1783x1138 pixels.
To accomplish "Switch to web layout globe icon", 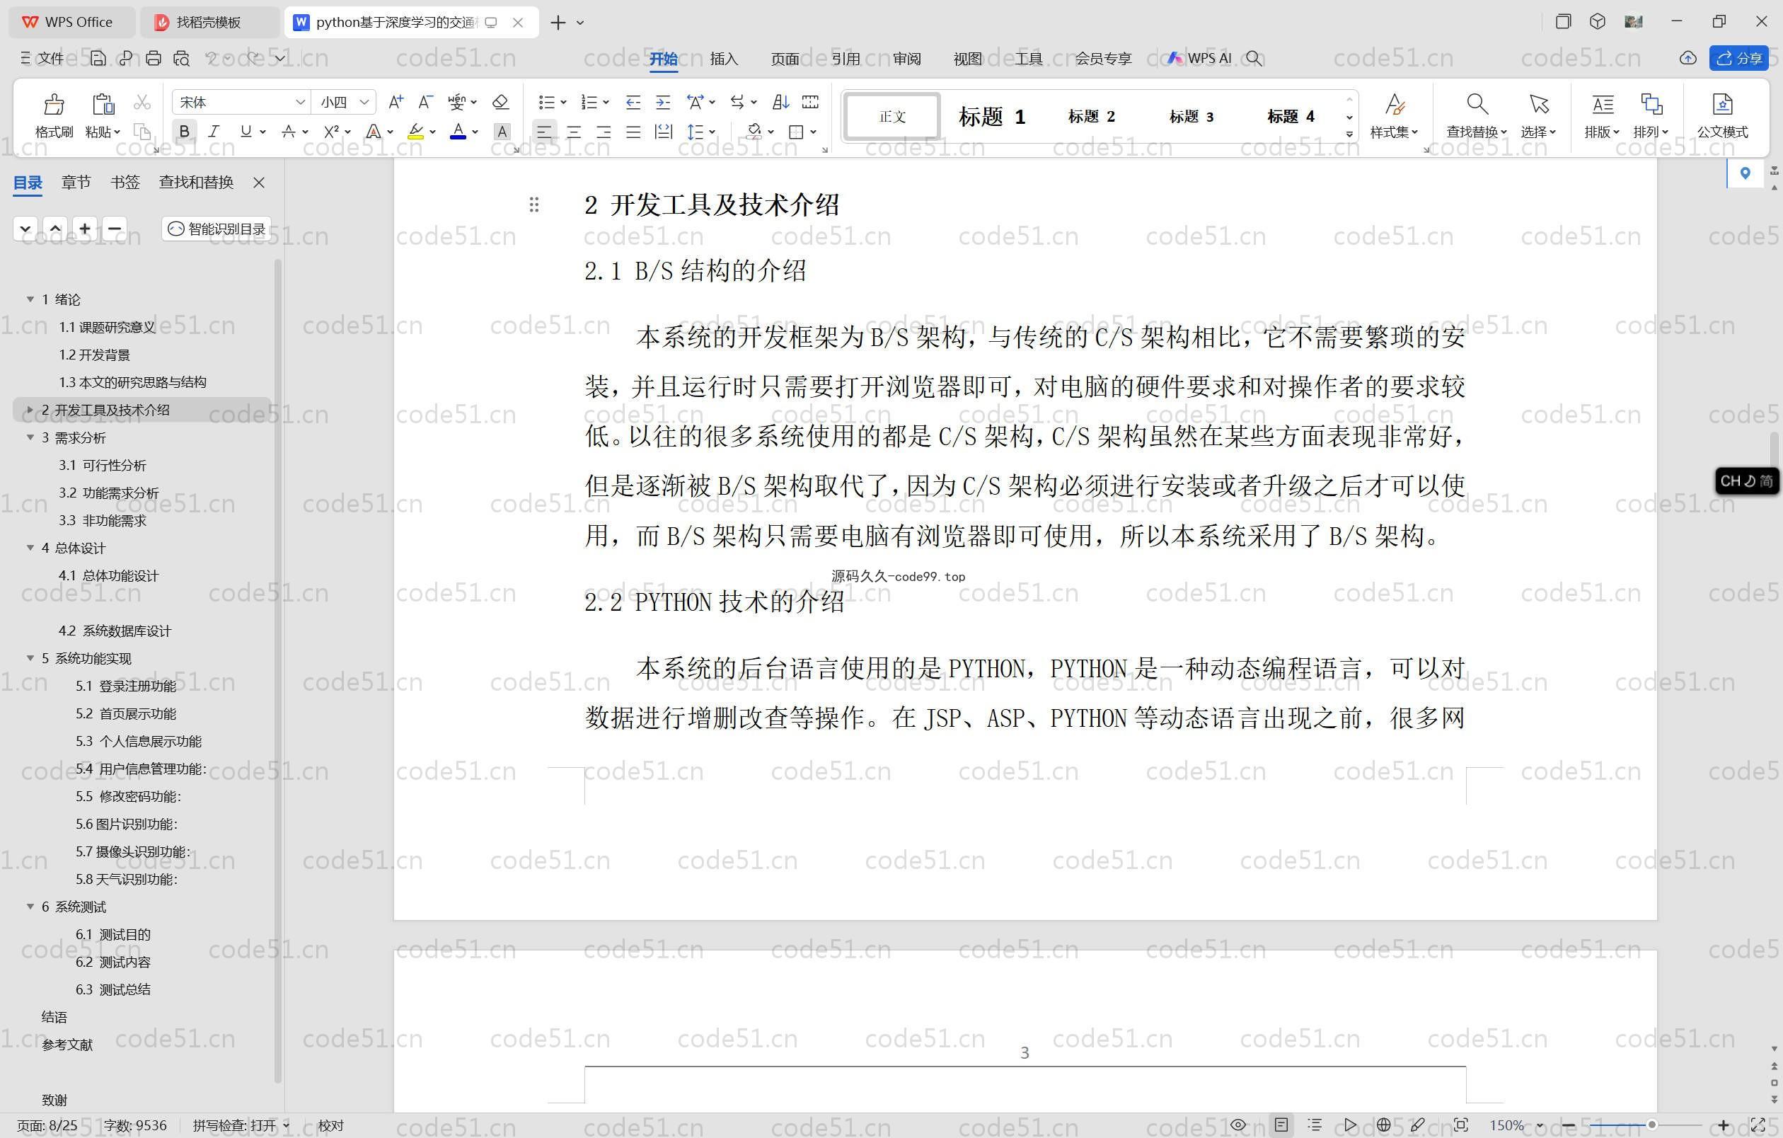I will (x=1383, y=1125).
